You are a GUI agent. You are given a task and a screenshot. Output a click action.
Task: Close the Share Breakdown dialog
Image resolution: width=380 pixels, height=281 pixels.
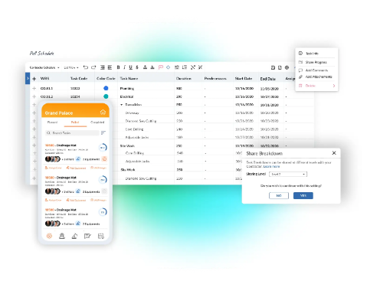(334, 153)
